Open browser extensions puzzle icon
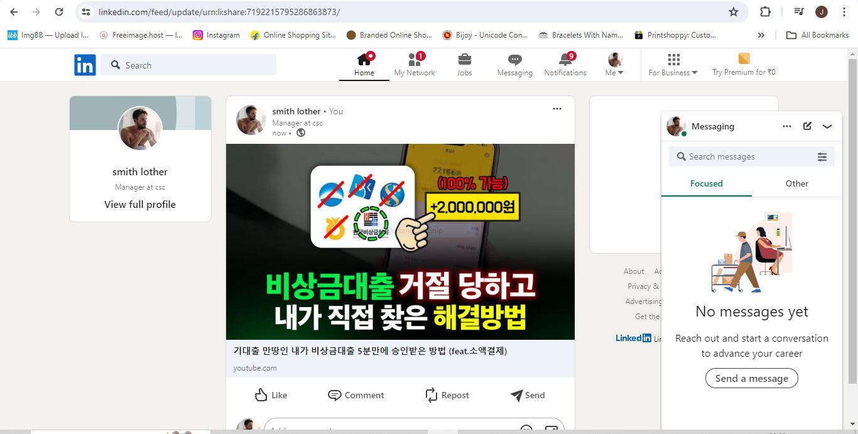 (765, 12)
